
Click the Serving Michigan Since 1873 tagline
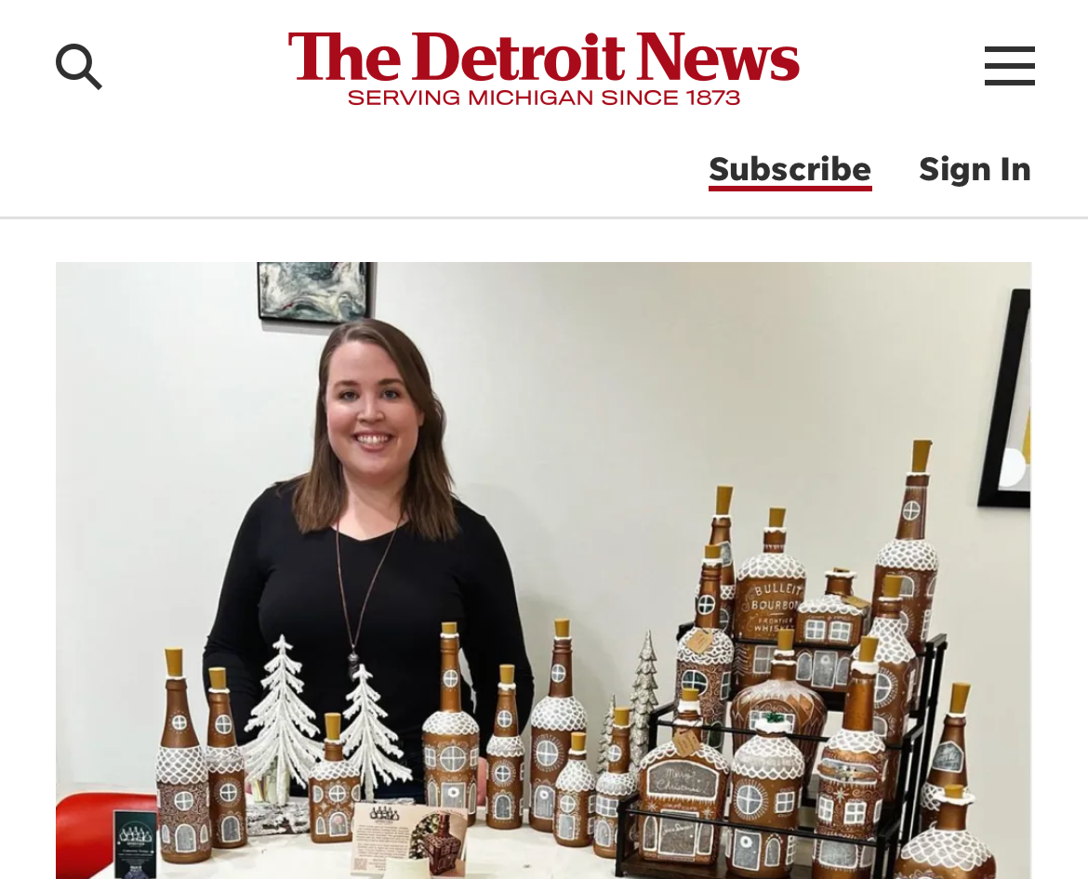(543, 98)
